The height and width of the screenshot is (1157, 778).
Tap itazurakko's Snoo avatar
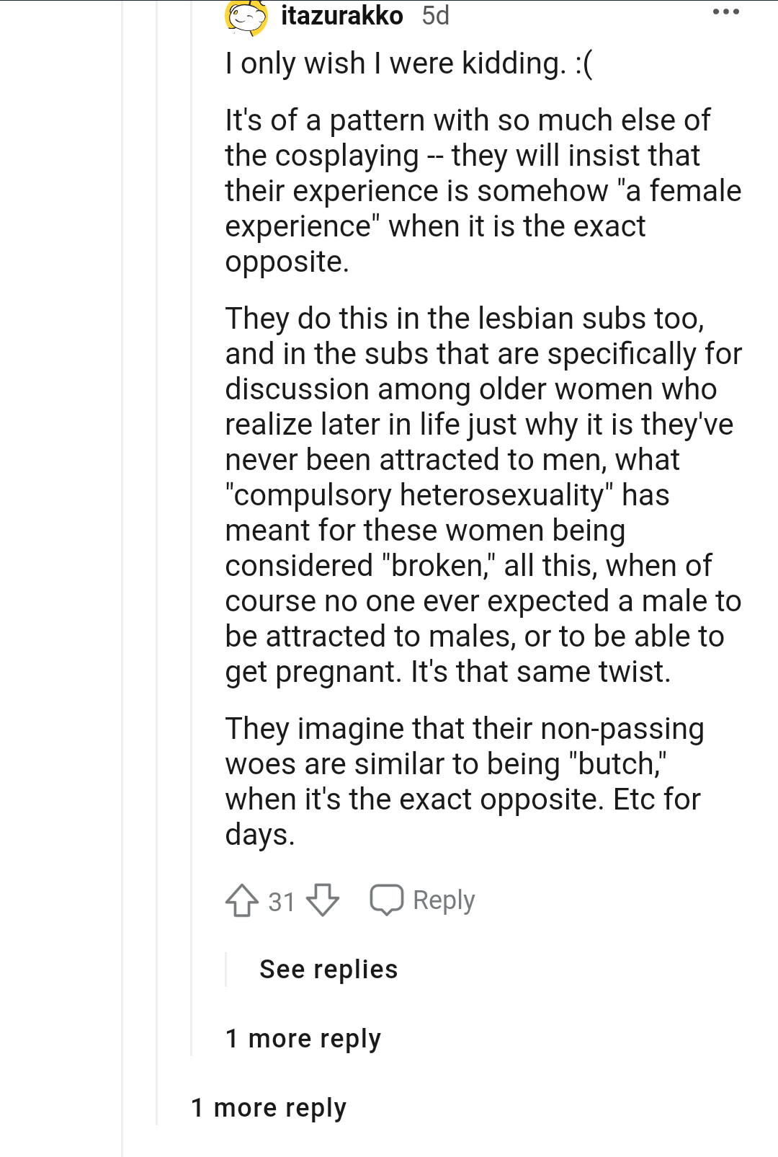[x=246, y=16]
